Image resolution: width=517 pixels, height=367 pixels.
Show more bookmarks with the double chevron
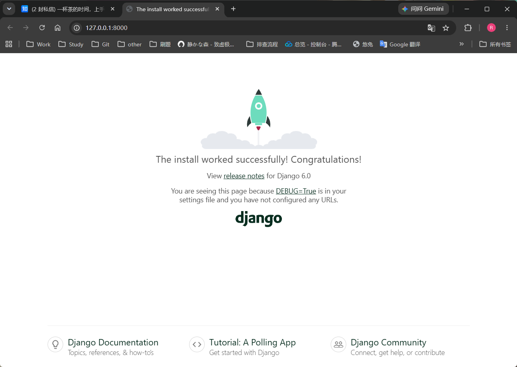point(461,44)
